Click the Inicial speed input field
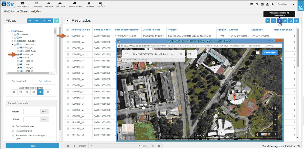Screen dimensions: 304x149 32,112
